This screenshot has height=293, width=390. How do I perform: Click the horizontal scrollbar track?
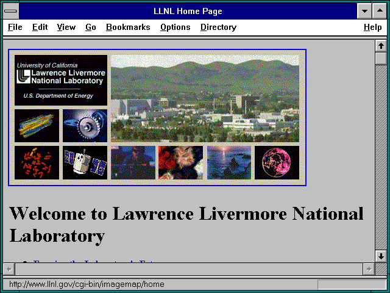click(189, 269)
